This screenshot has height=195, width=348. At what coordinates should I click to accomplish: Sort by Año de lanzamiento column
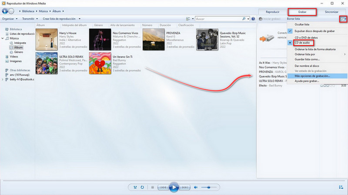pyautogui.click(x=122, y=25)
